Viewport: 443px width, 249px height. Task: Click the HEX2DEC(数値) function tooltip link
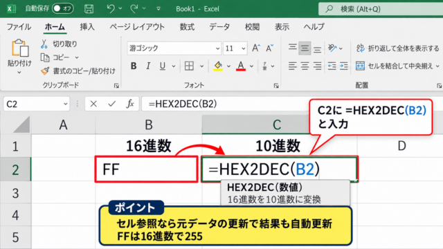(264, 187)
